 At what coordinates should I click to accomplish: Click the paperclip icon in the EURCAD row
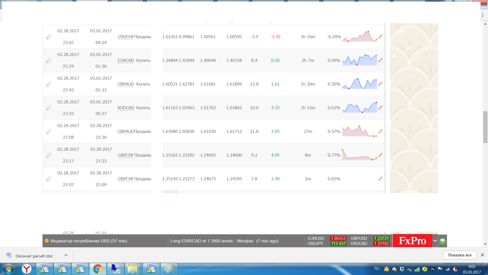[48, 61]
